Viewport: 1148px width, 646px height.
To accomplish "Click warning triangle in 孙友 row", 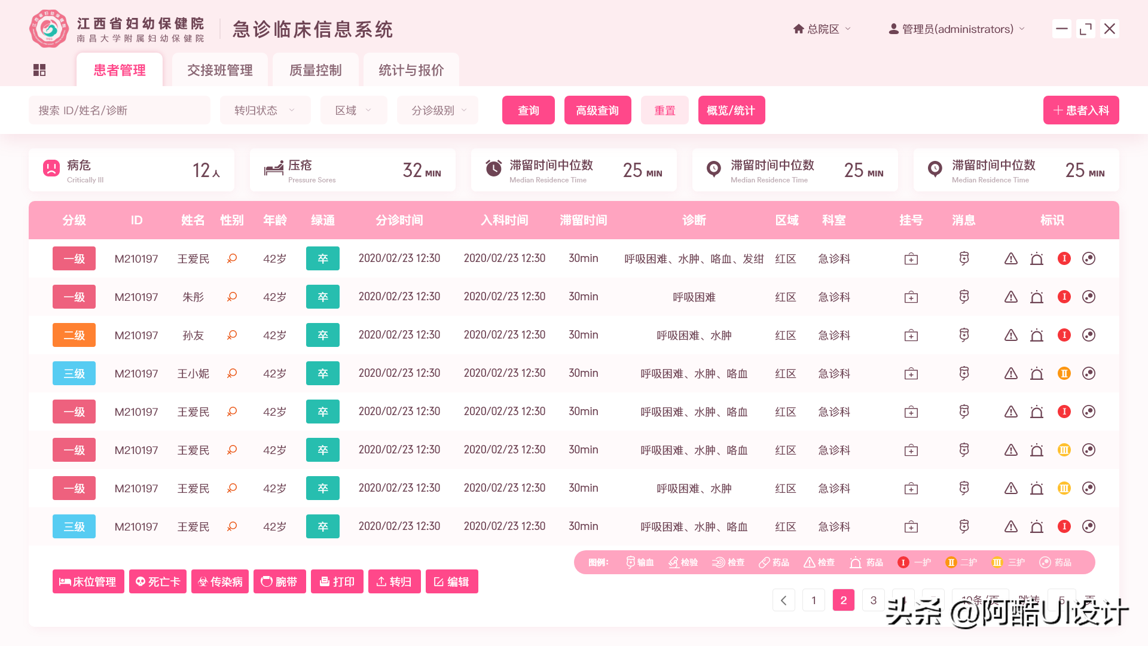I will click(1011, 335).
